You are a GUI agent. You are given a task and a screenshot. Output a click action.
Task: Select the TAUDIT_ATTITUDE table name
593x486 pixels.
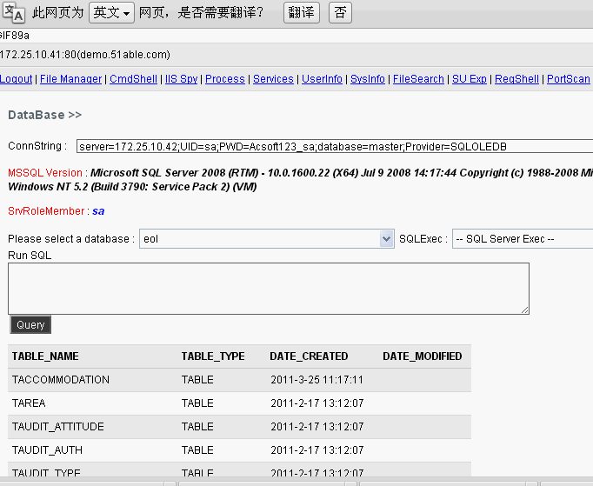point(58,427)
